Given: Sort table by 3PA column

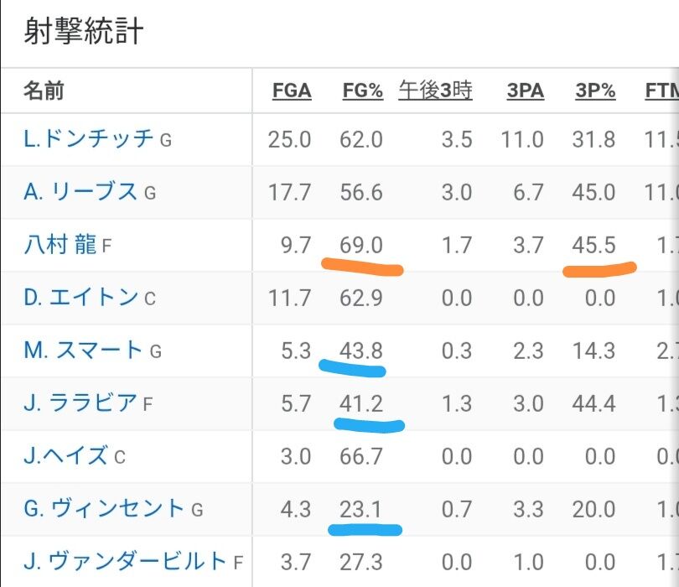Looking at the screenshot, I should [526, 91].
